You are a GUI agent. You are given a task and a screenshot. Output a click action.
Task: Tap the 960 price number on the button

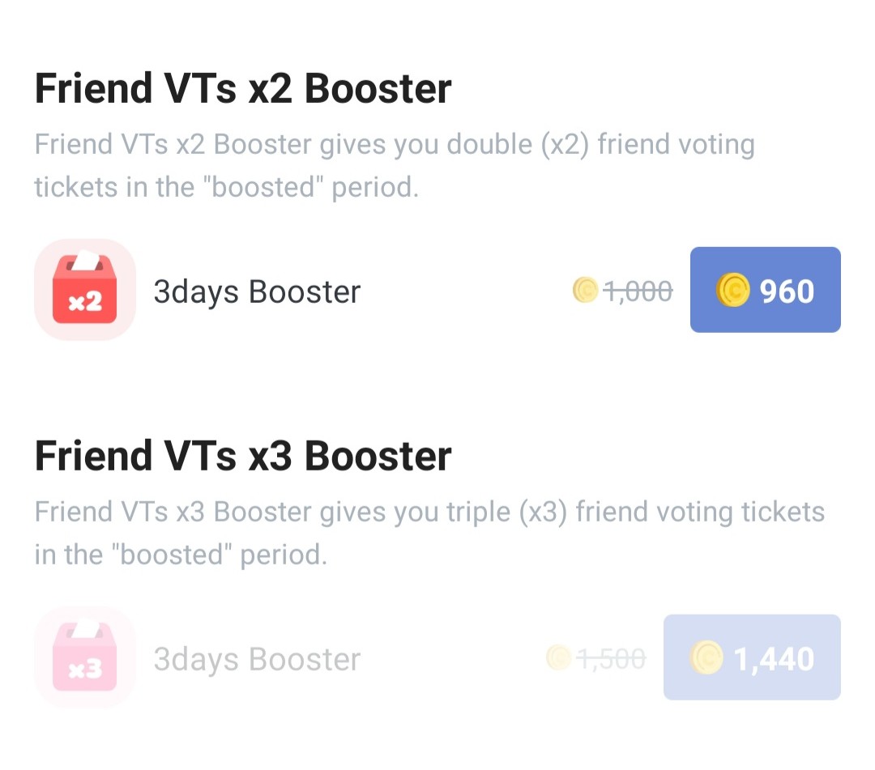(x=787, y=291)
